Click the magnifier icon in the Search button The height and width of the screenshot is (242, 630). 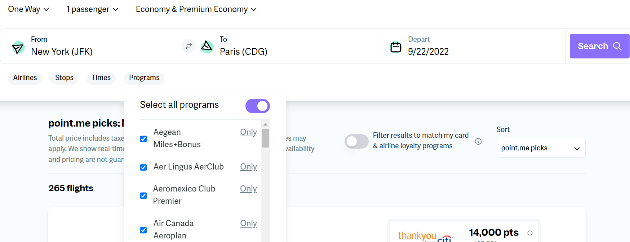point(618,46)
